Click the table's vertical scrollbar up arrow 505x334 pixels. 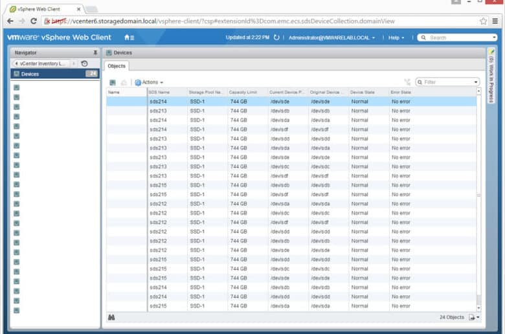tap(478, 91)
